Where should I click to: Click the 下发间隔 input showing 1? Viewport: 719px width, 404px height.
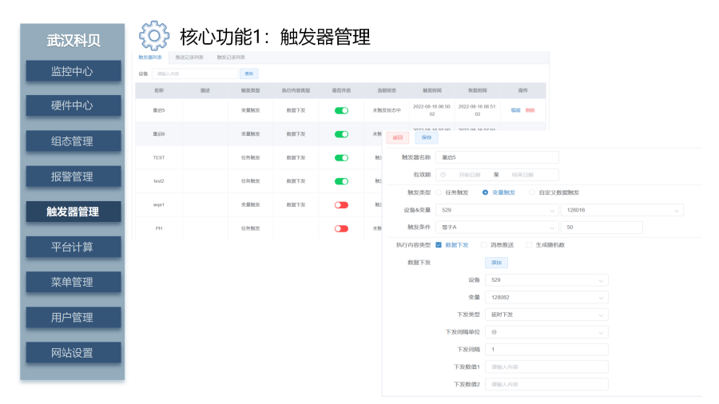(546, 350)
